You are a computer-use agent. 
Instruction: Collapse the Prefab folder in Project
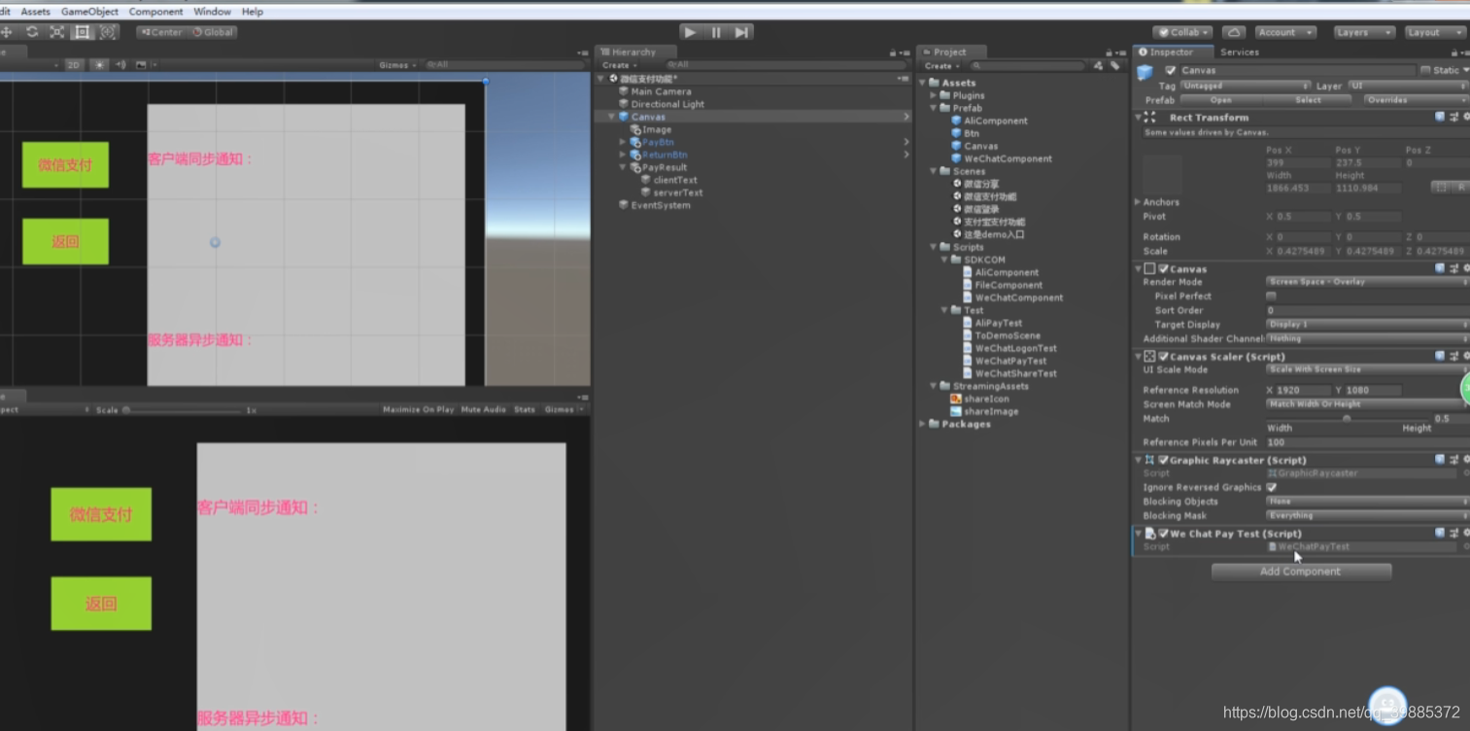pos(934,108)
